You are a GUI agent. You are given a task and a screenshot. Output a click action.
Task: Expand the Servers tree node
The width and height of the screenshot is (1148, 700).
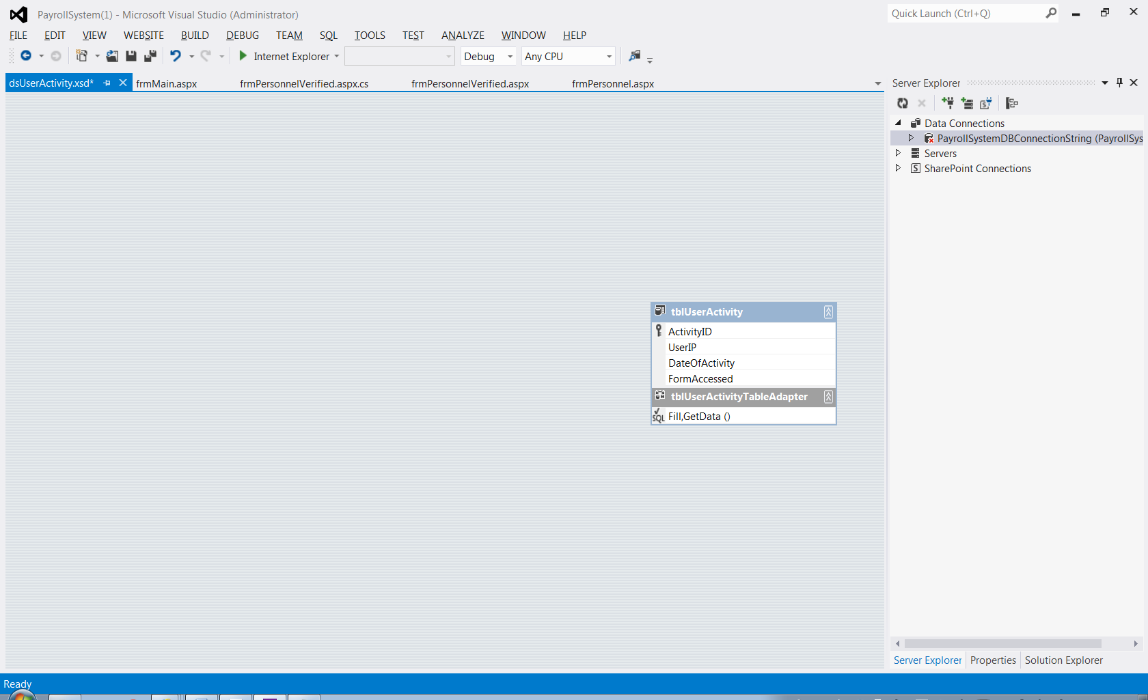(x=899, y=153)
